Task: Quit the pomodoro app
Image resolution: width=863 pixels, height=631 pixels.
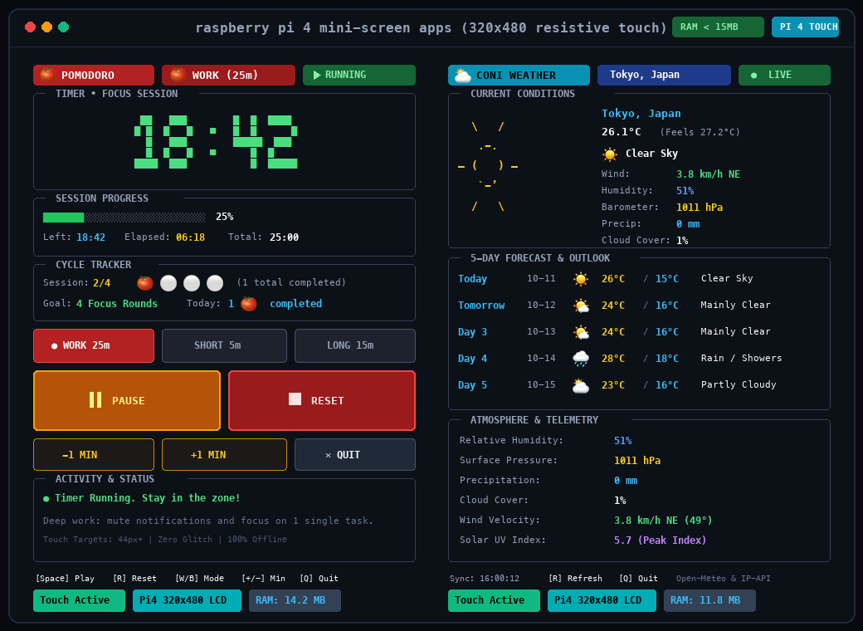Action: [355, 455]
